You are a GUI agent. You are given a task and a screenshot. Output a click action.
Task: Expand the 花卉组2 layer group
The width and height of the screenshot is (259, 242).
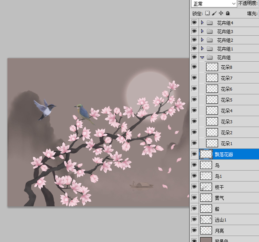202,40
